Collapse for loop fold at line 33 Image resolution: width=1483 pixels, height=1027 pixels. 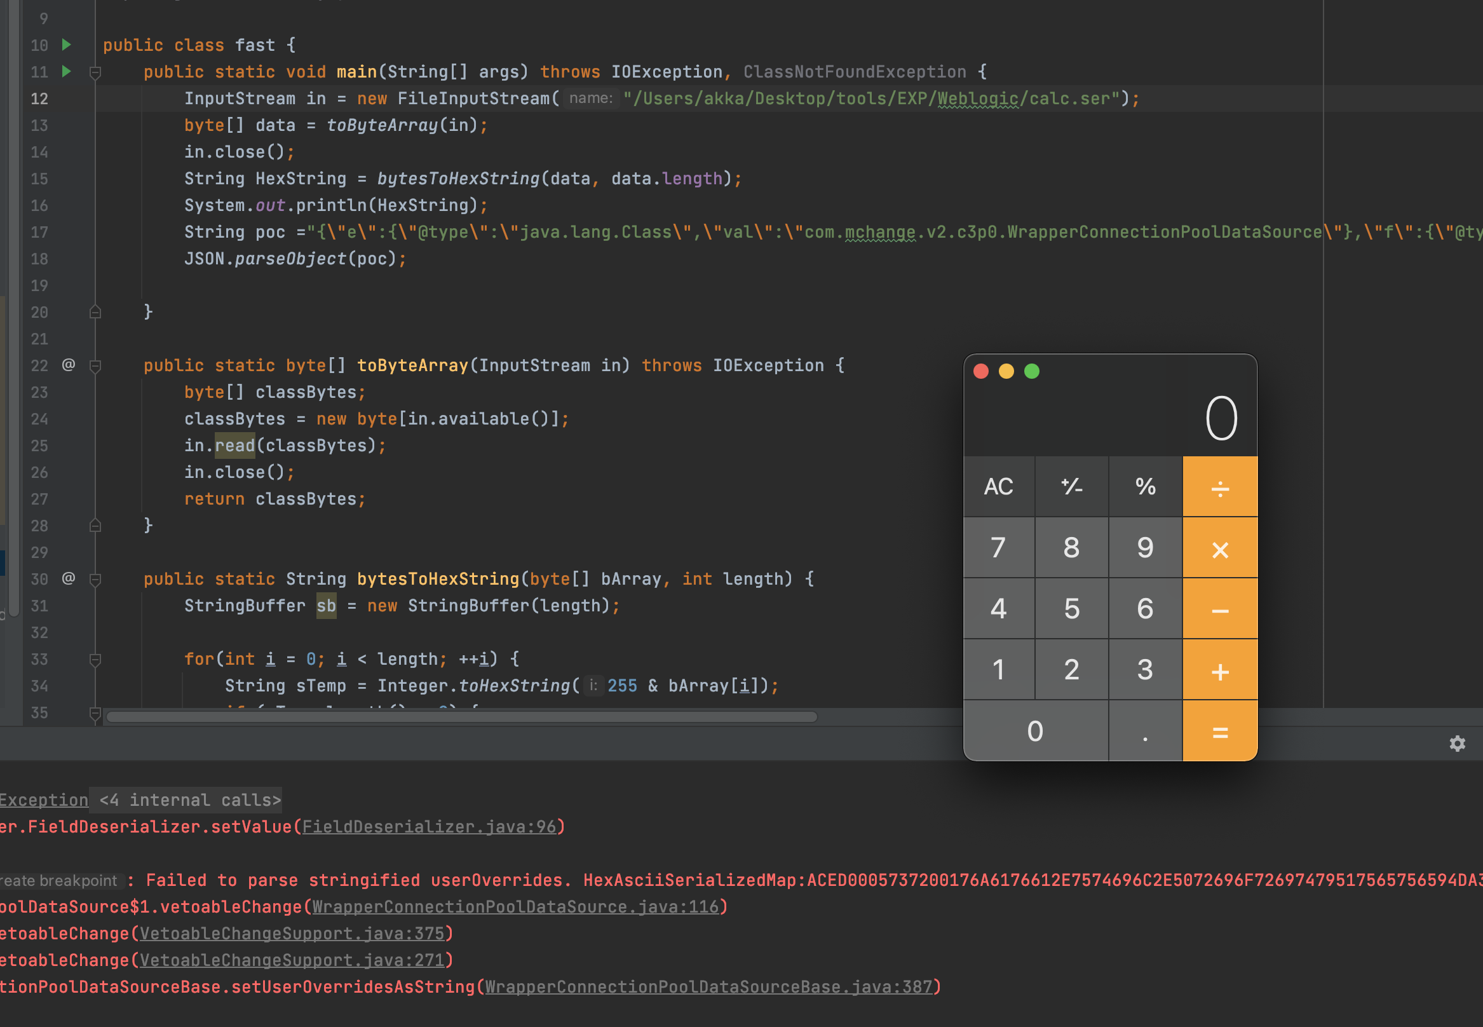pos(95,660)
